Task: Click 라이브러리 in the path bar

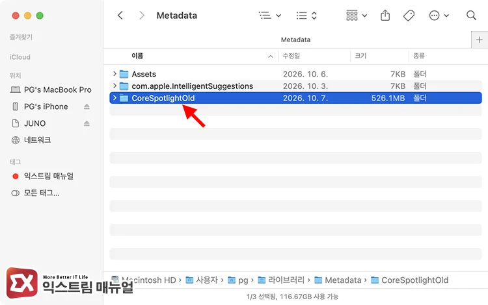Action: pos(286,280)
